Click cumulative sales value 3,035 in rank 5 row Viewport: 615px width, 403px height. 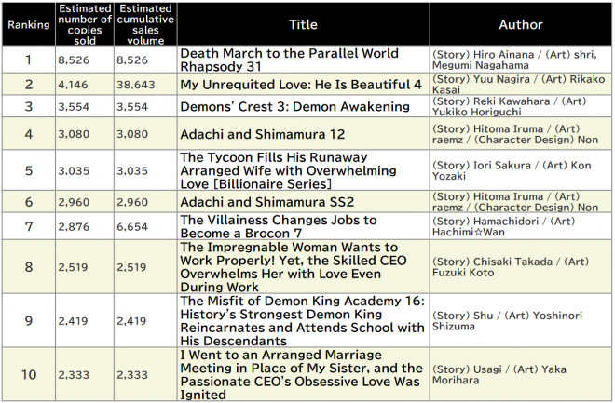(132, 170)
